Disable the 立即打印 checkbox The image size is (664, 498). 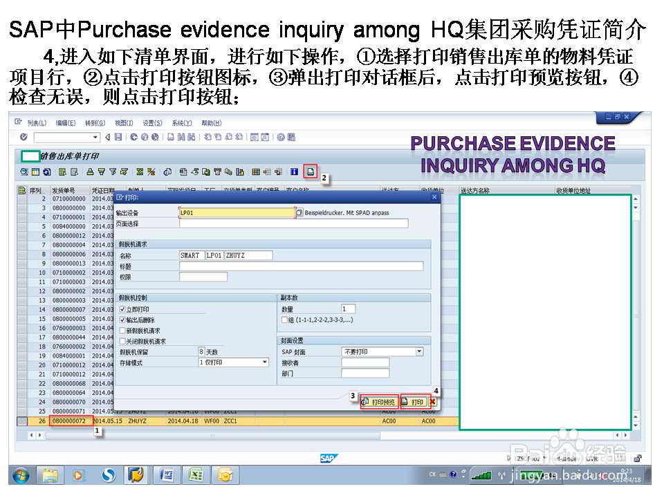click(x=122, y=308)
